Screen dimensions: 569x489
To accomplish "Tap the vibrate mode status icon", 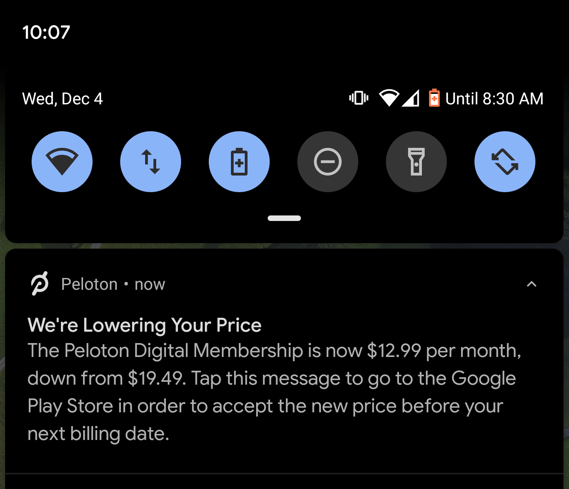I will 359,98.
